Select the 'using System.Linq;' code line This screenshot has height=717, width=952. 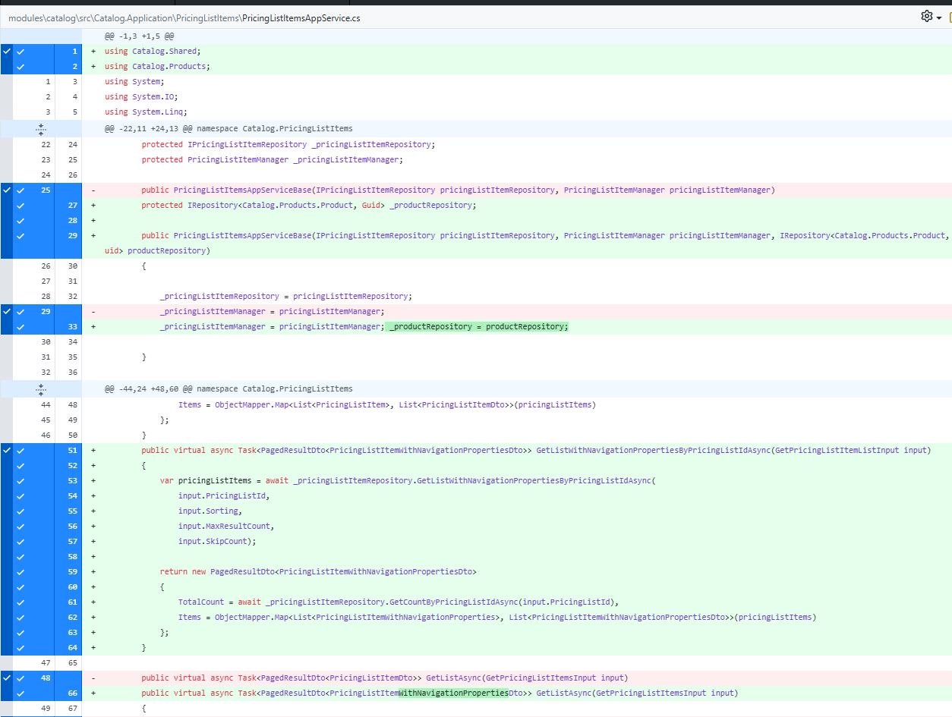coord(146,112)
